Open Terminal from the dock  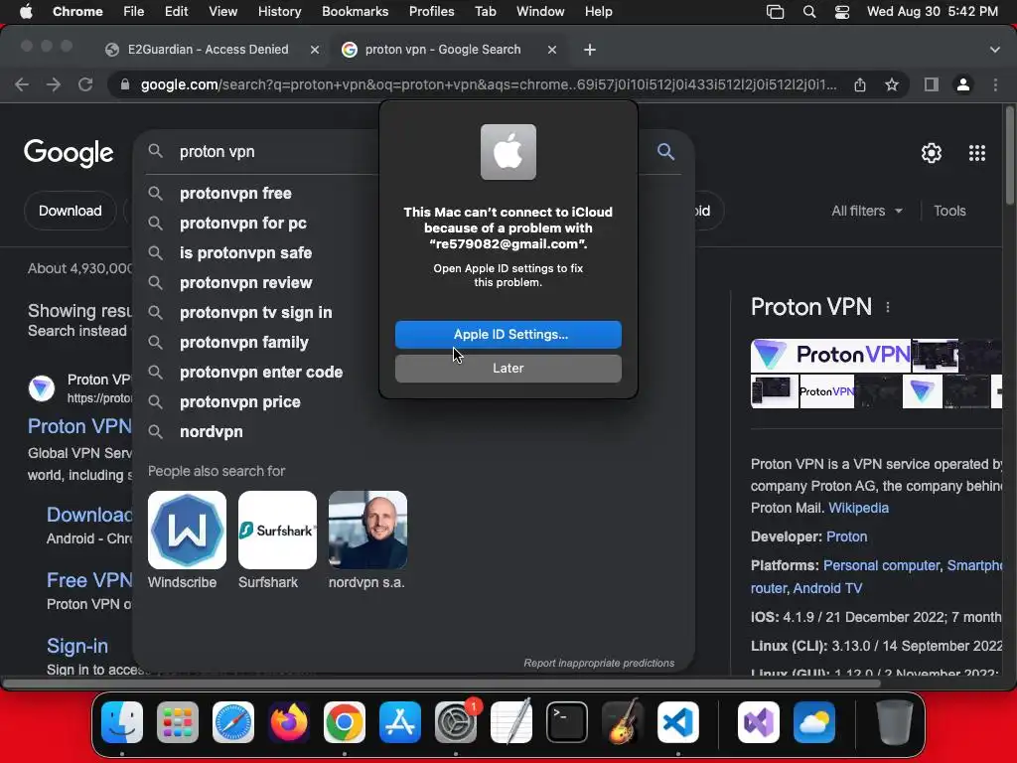tap(567, 722)
